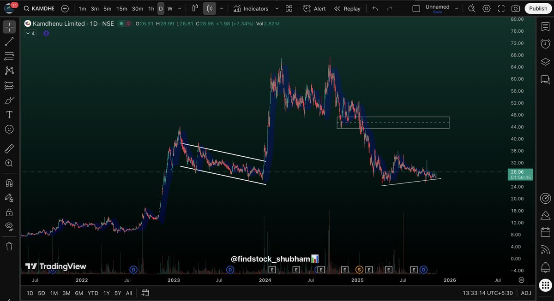Open the XABCD Pattern tool
Image resolution: width=554 pixels, height=301 pixels.
point(10,70)
